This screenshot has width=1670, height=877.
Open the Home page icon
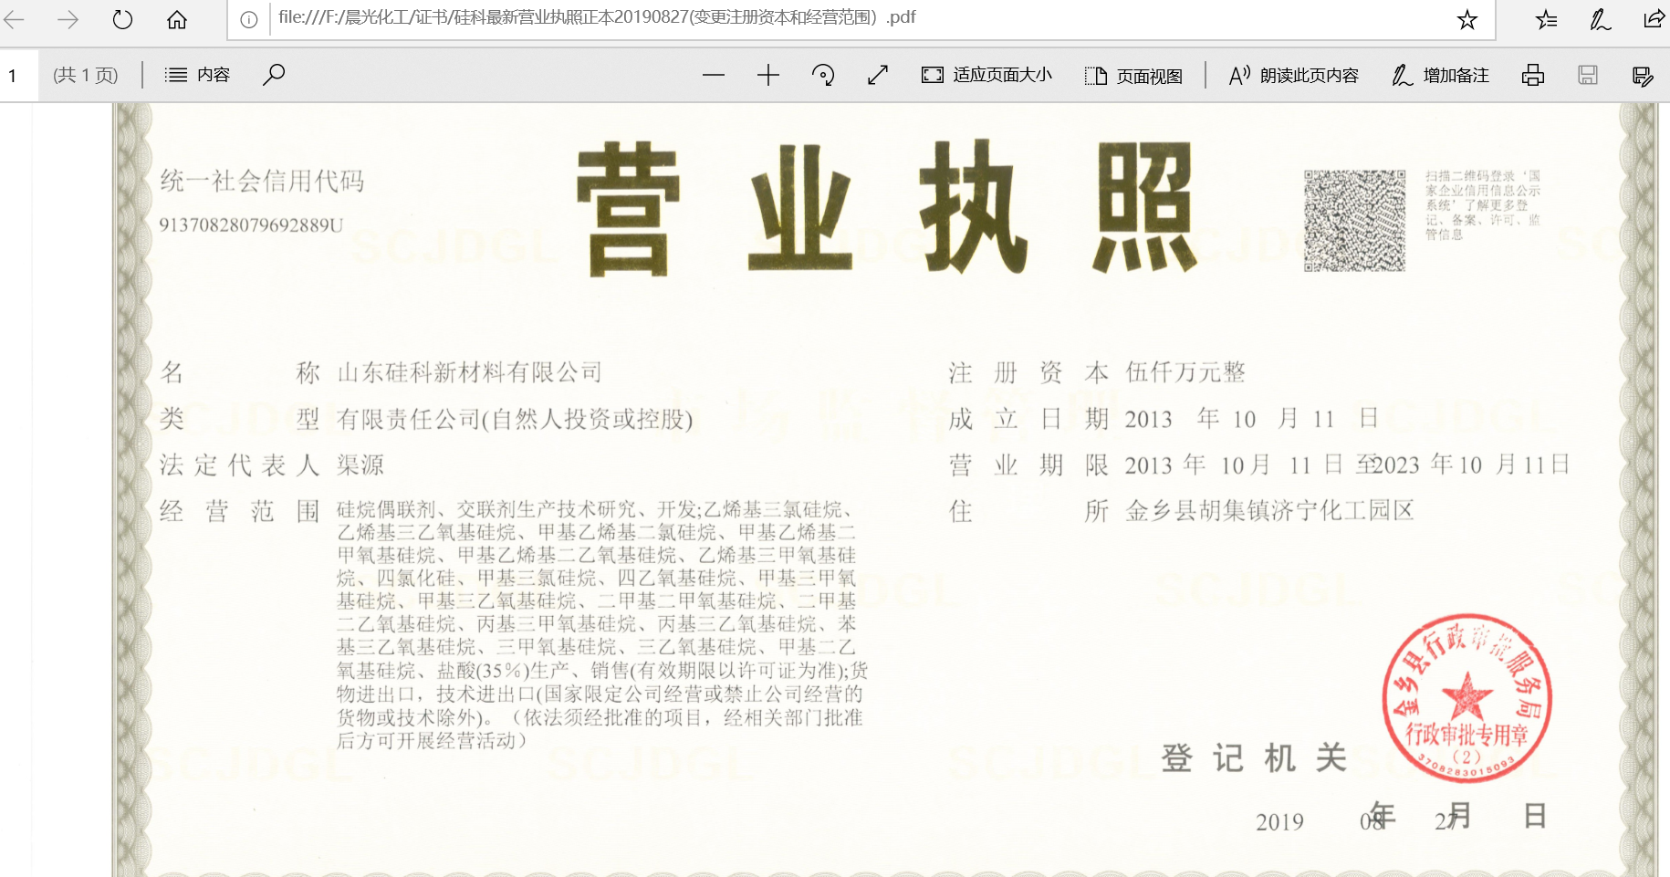click(177, 19)
